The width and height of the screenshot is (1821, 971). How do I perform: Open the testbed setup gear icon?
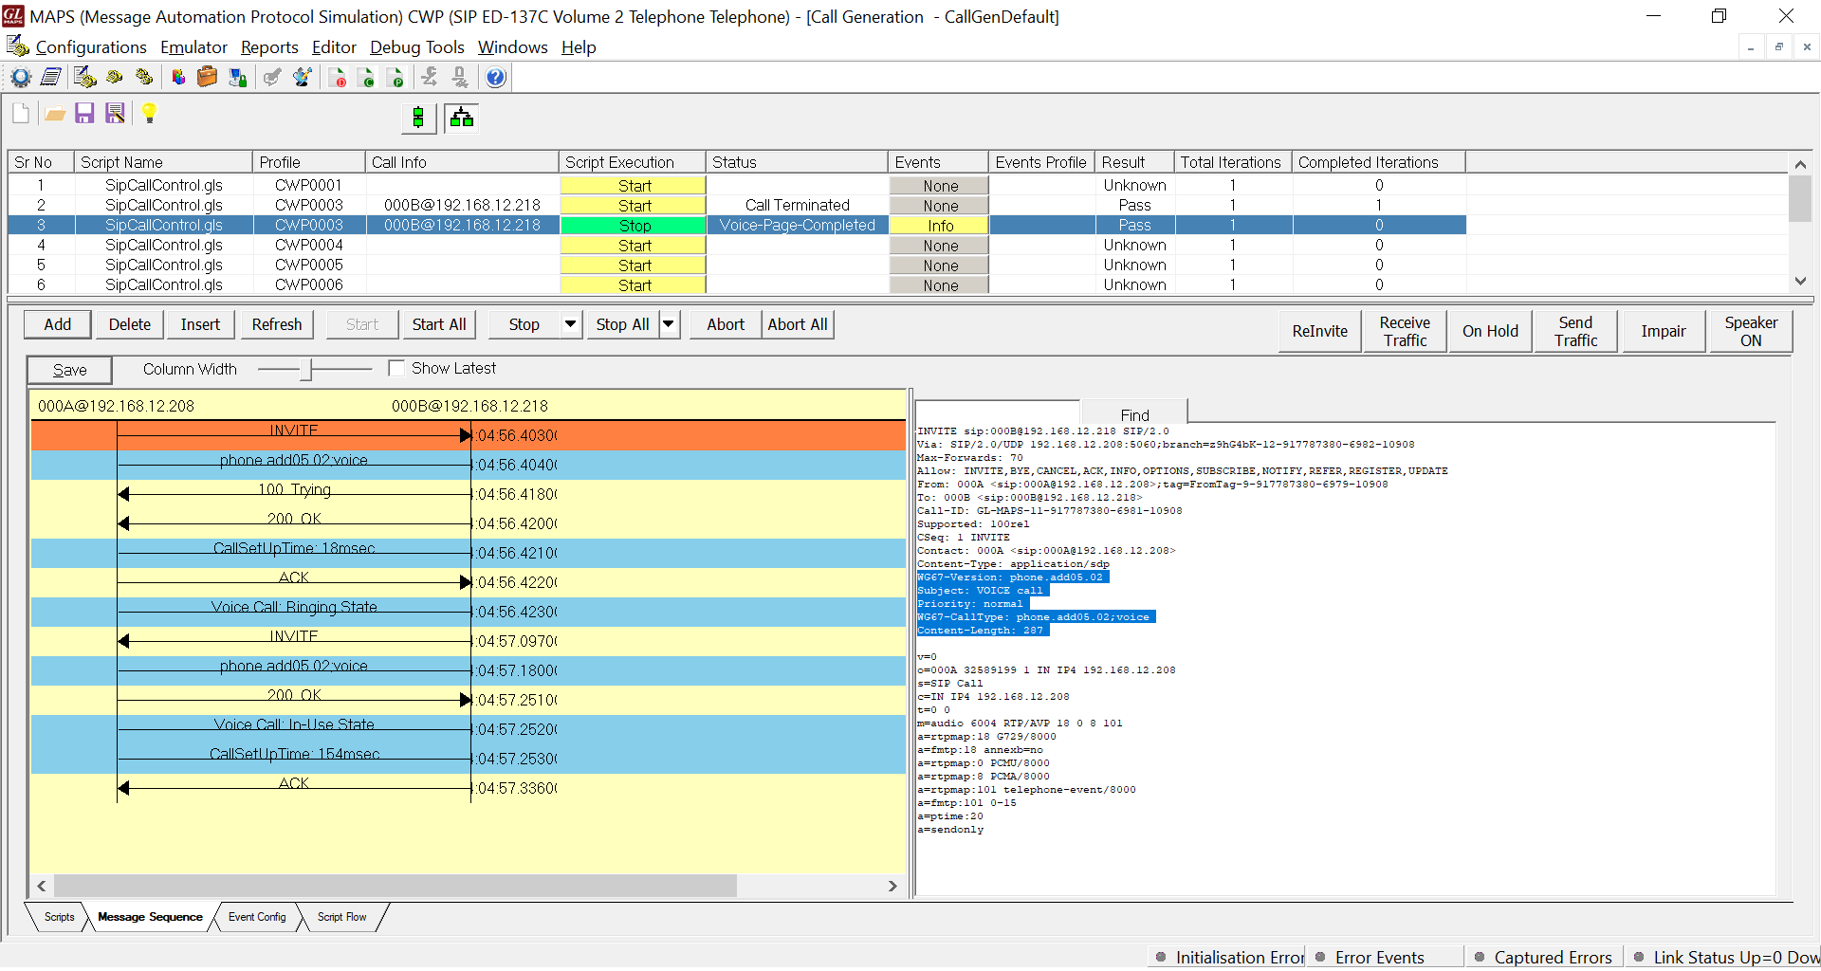[x=21, y=78]
